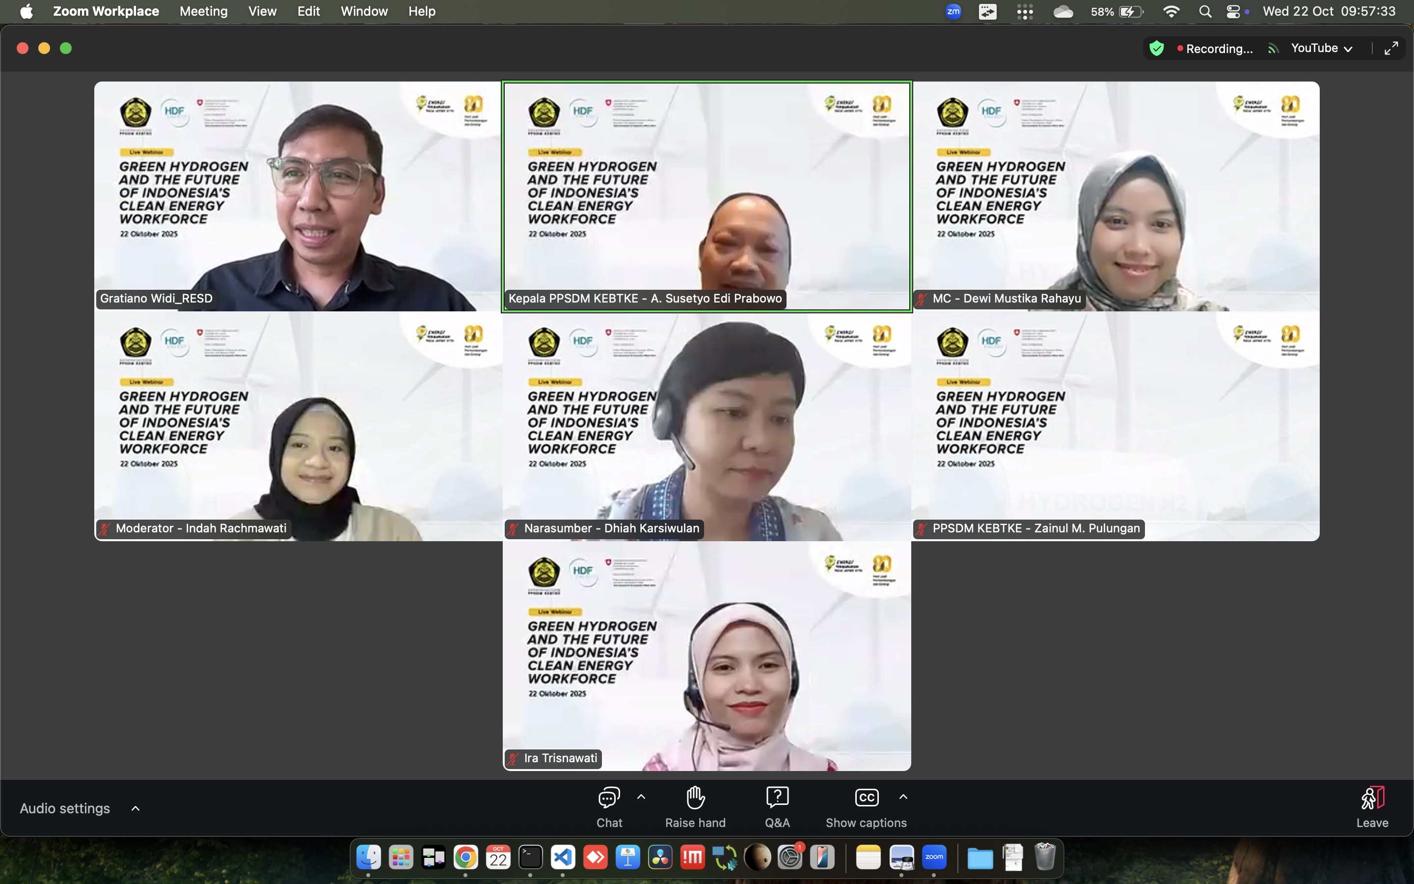Viewport: 1414px width, 884px height.
Task: Click the green encryption shield icon
Action: 1156,49
